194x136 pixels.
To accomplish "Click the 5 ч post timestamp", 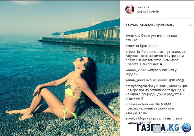I will pyautogui.click(x=190, y=25).
